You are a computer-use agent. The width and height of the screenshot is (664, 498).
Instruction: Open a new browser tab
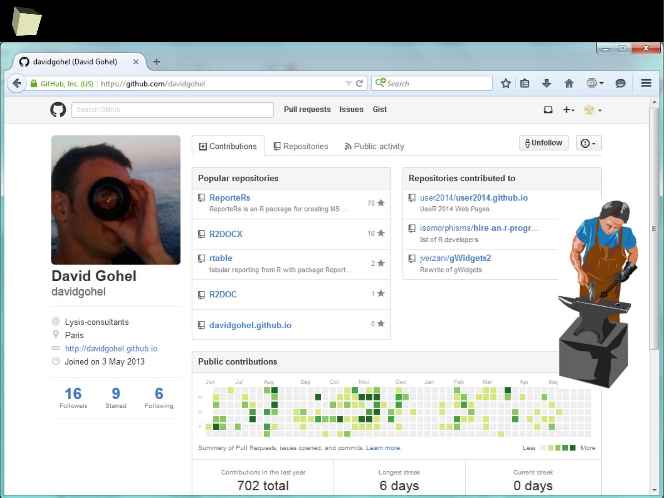(x=156, y=62)
